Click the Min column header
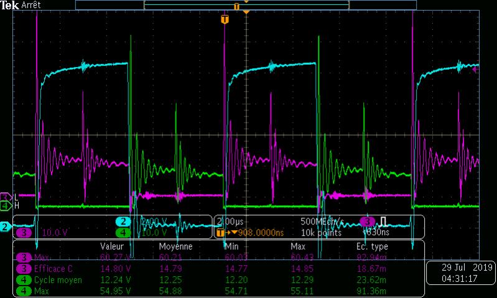Image resolution: width=497 pixels, height=298 pixels. tap(231, 246)
